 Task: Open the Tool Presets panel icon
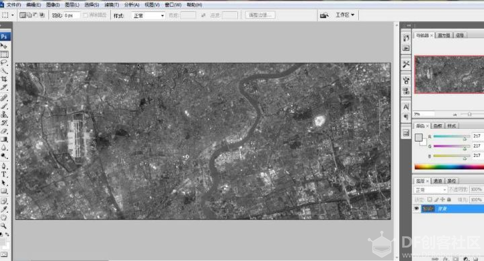tap(406, 64)
